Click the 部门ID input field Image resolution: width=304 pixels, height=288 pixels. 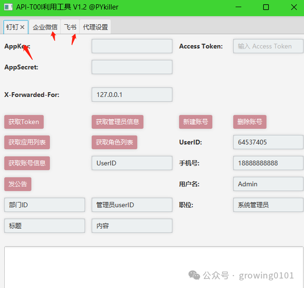coord(44,205)
